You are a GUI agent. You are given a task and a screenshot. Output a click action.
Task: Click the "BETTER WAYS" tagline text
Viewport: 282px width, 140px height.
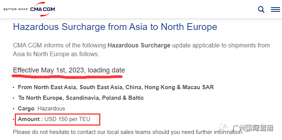click(x=16, y=9)
